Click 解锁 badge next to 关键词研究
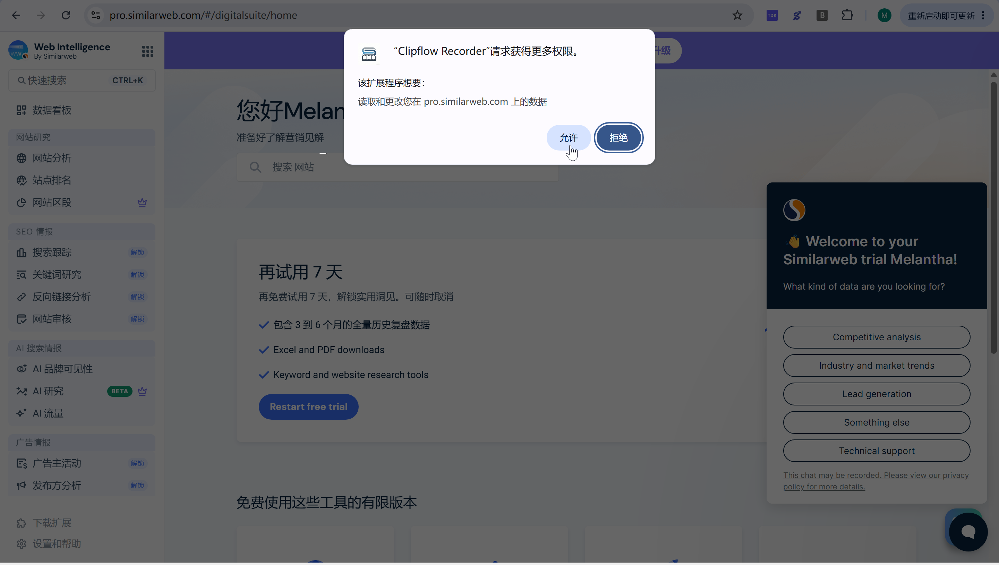 click(x=137, y=274)
